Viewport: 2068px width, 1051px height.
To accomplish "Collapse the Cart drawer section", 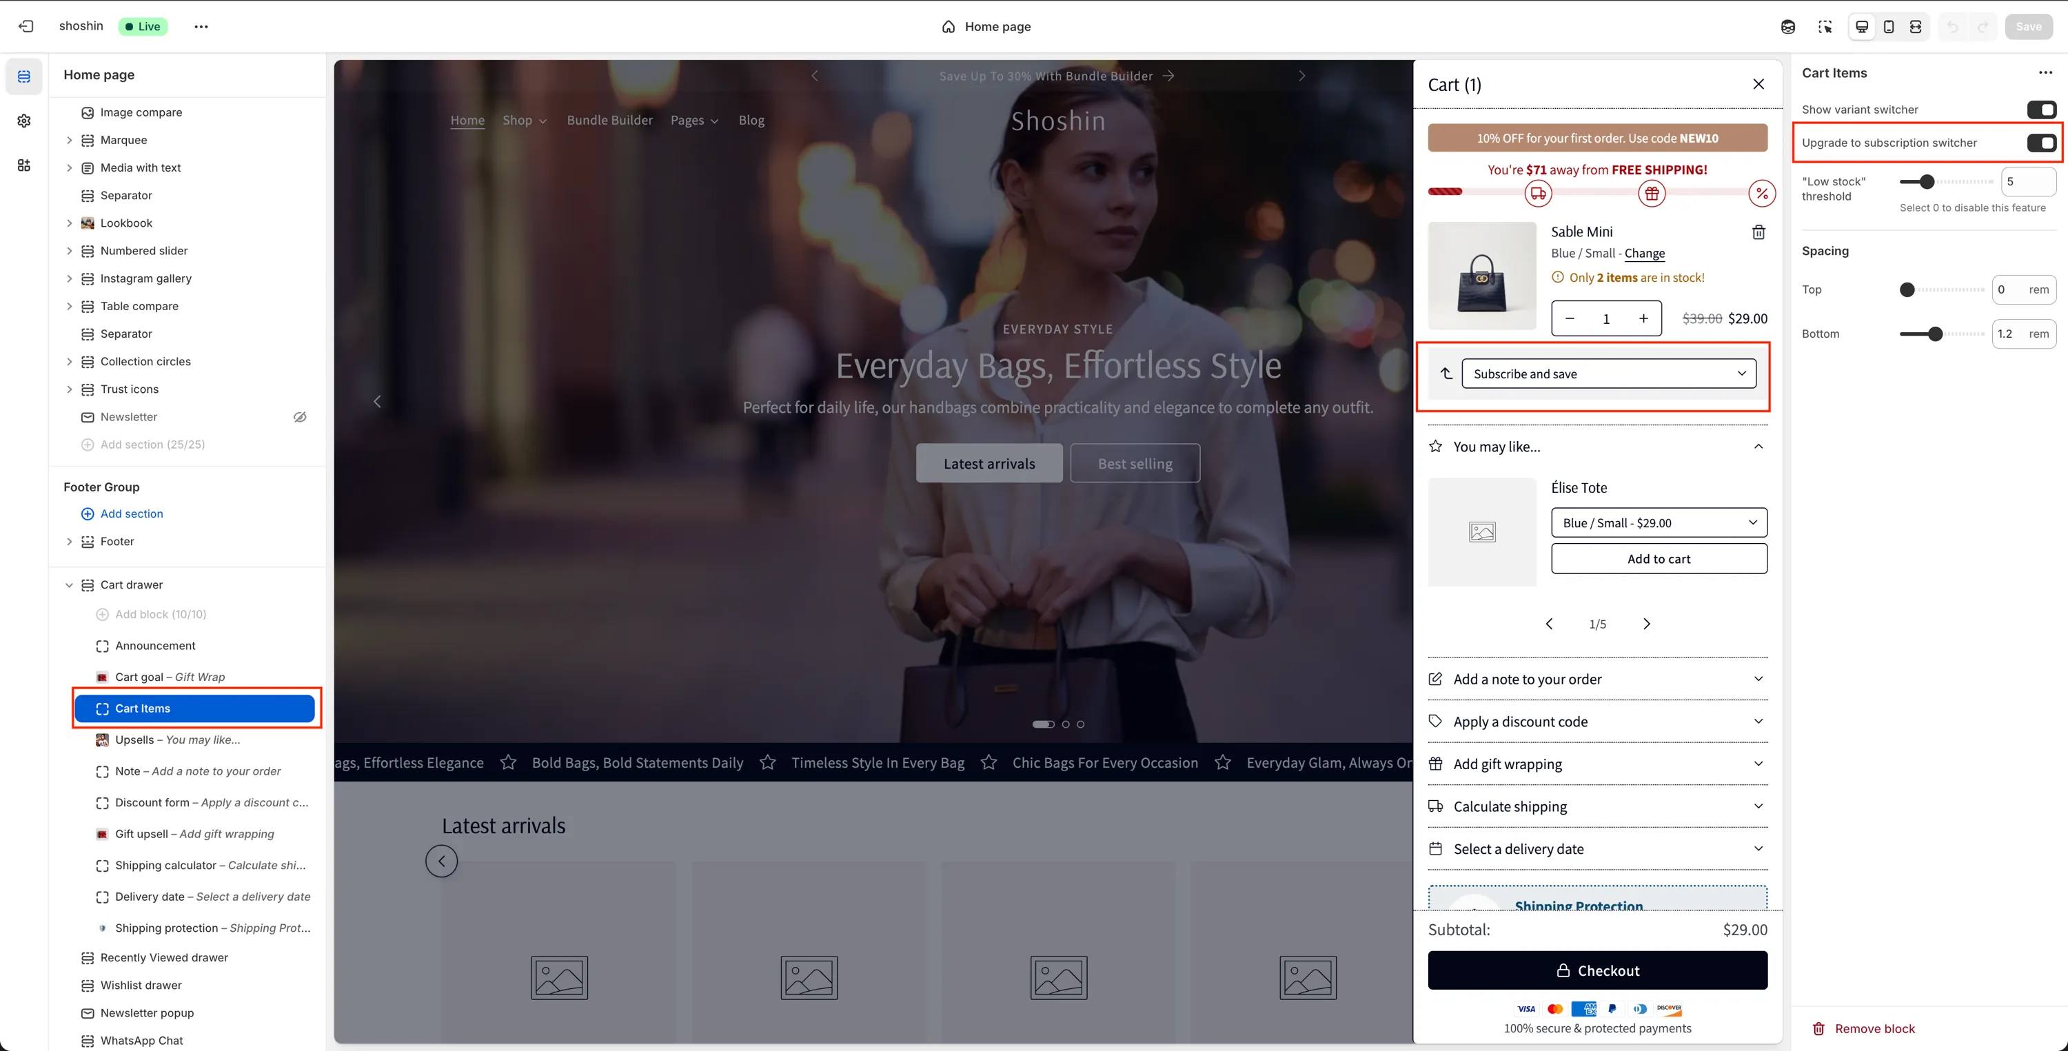I will (x=69, y=584).
